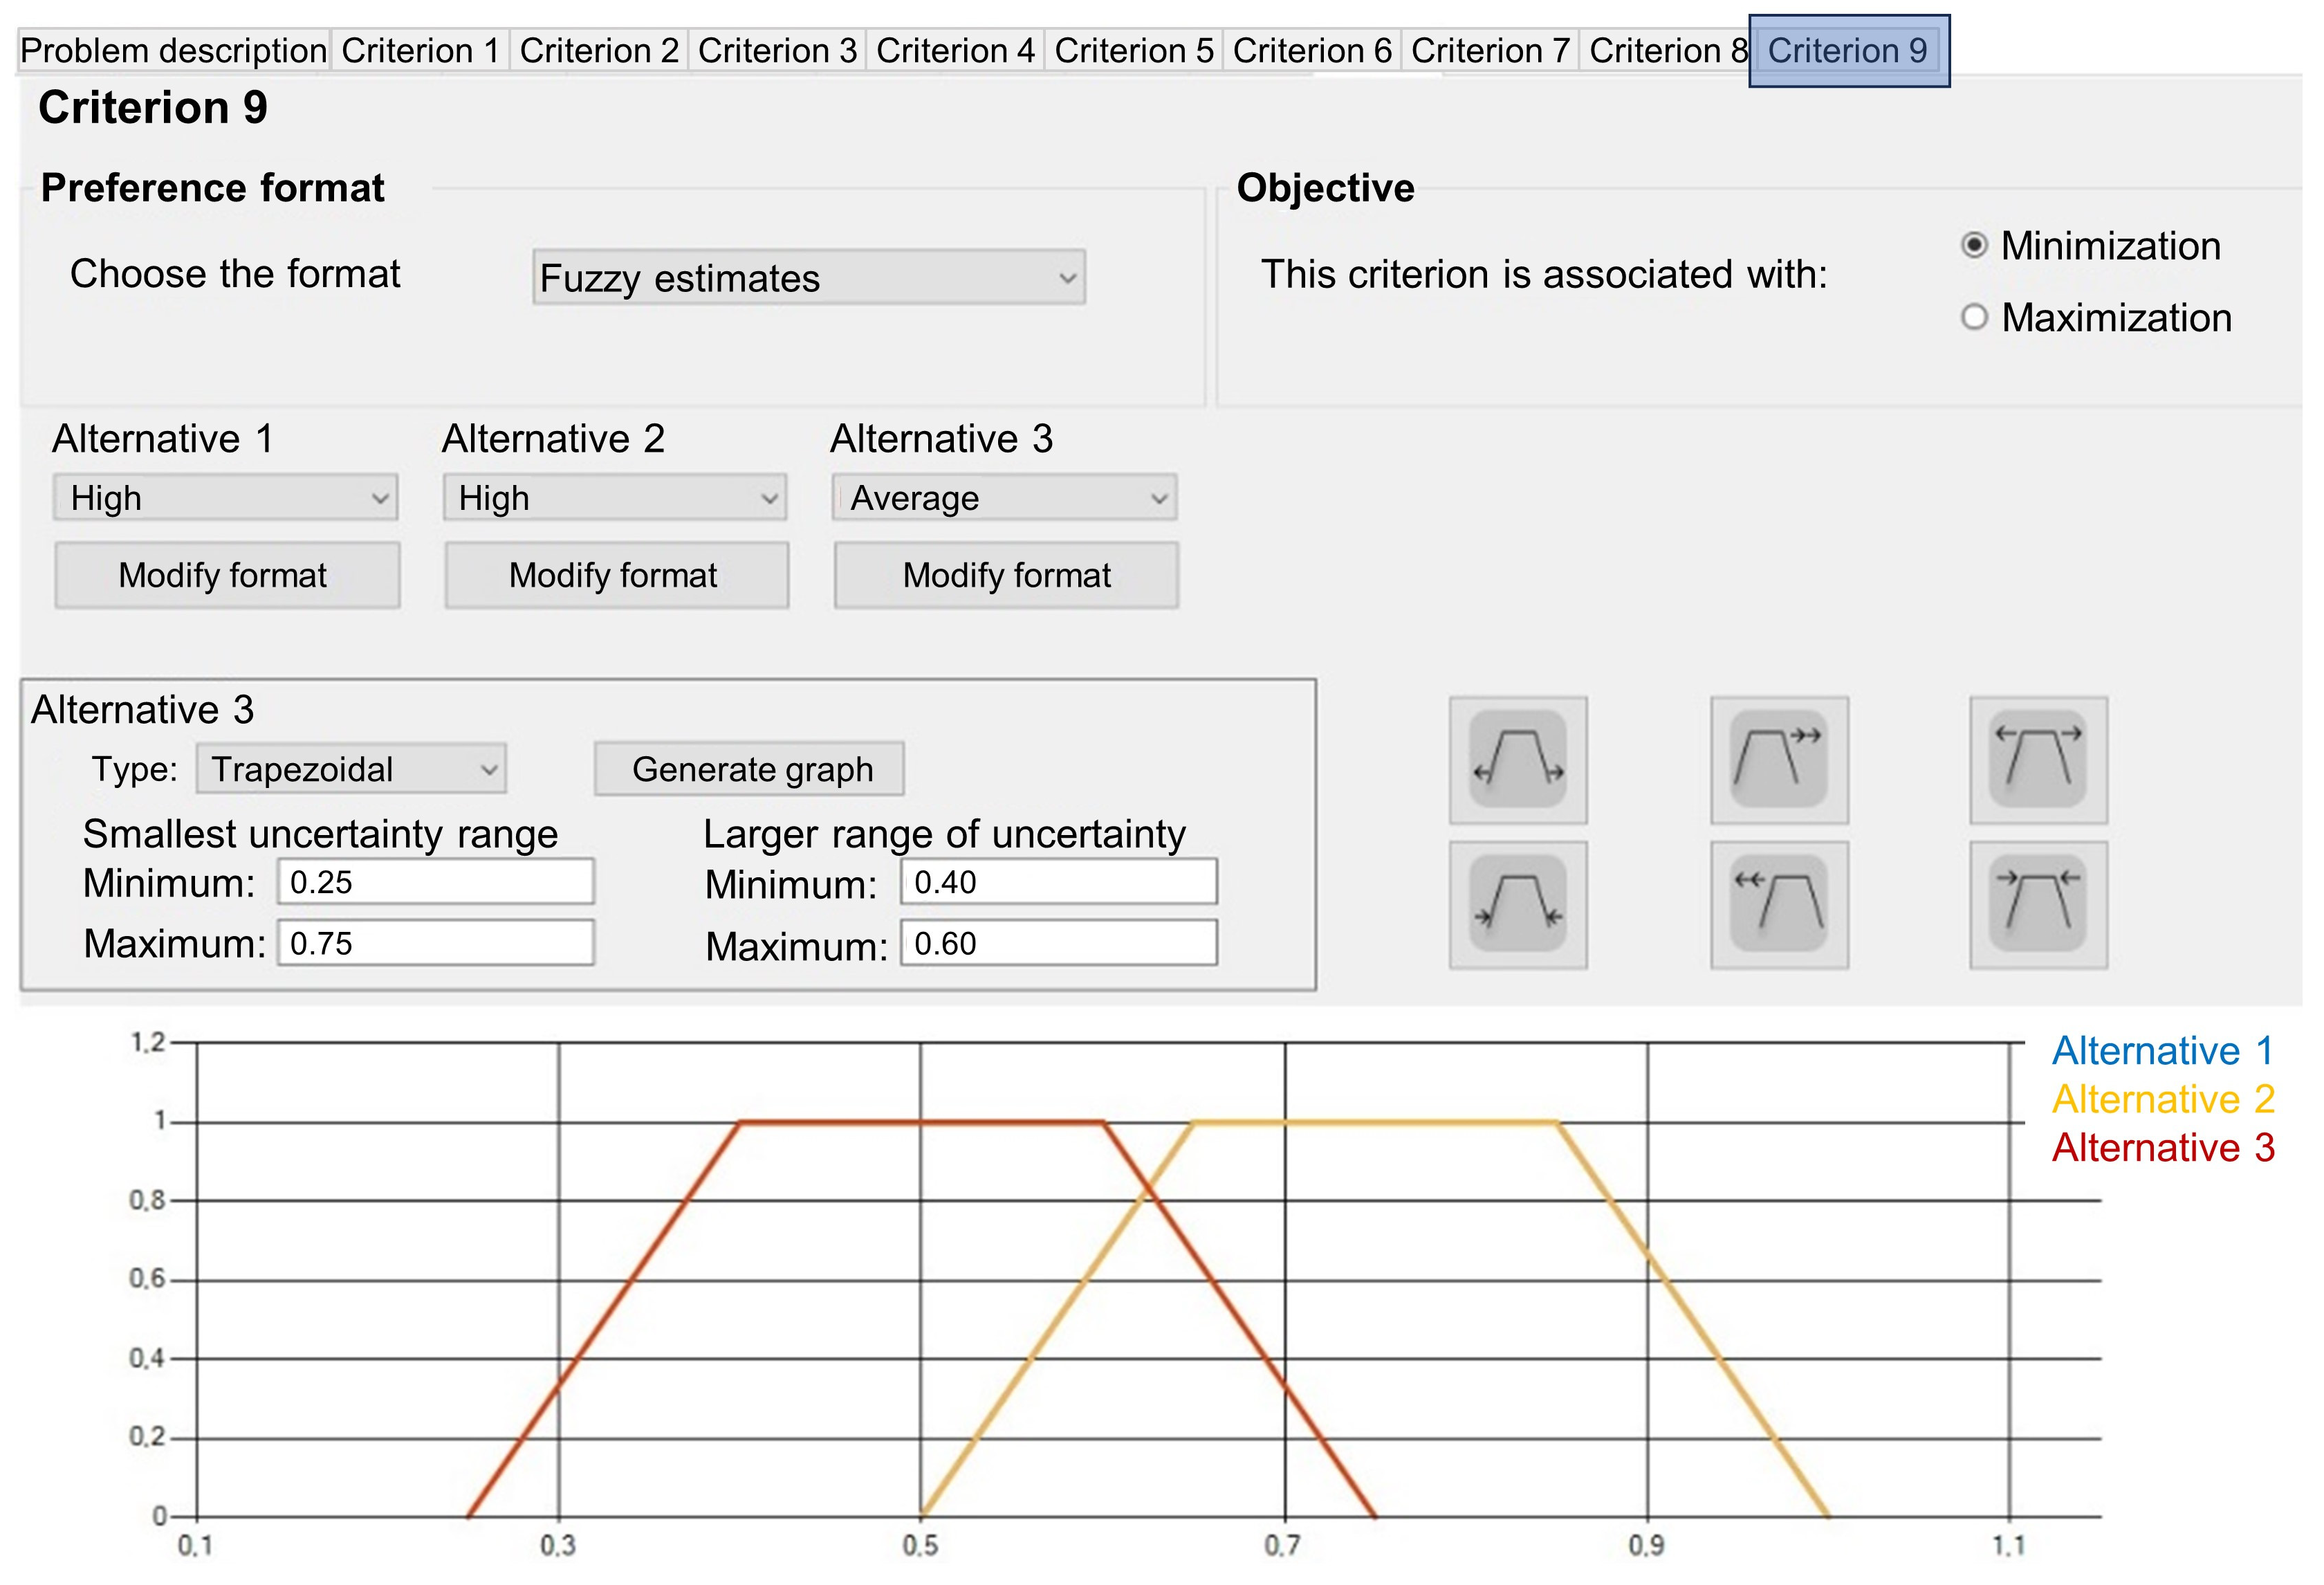Screen dimensions: 2324x1585
Task: Click the shift trapezoid left icon
Action: (1779, 904)
